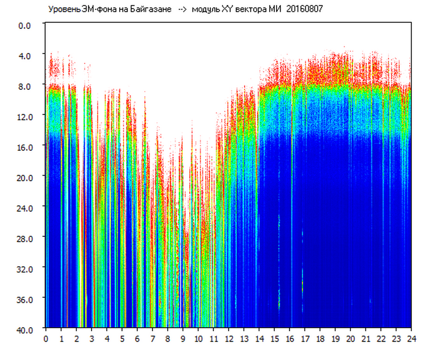This screenshot has width=426, height=350.
Task: Click hour 6 label on the bottom axis
Action: [137, 338]
